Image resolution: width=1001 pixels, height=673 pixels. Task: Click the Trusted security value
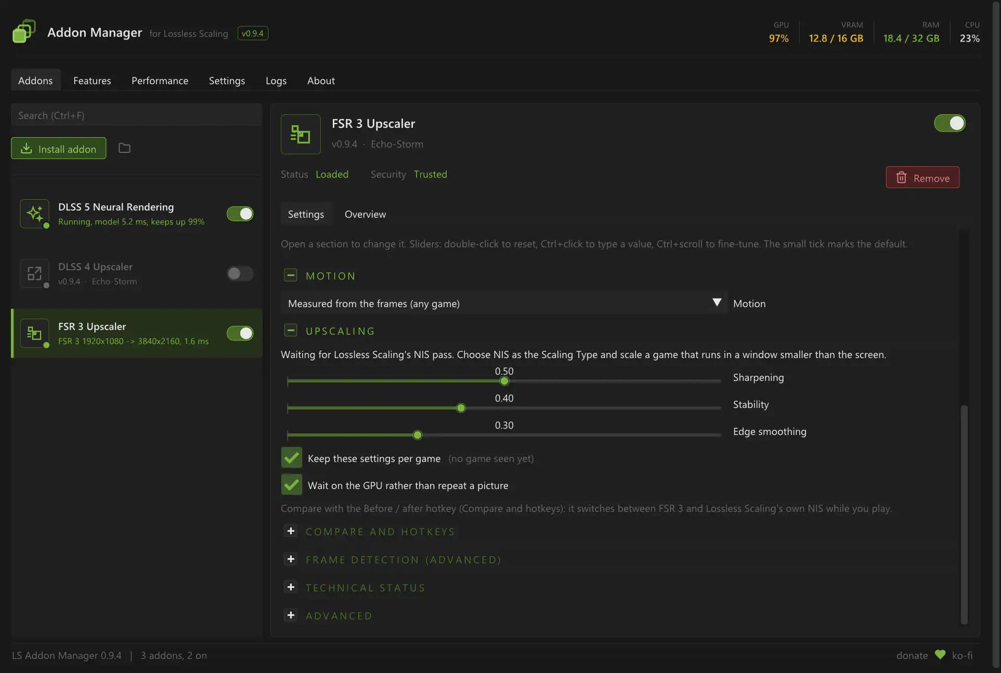tap(430, 174)
